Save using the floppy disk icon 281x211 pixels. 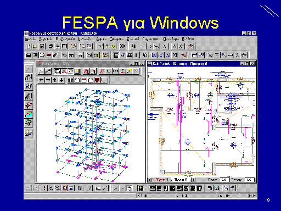pyautogui.click(x=42, y=46)
